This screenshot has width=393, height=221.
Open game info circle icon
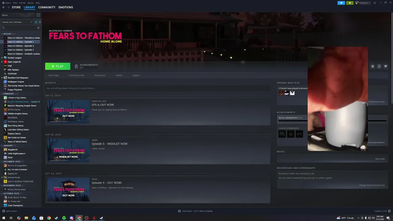379,66
